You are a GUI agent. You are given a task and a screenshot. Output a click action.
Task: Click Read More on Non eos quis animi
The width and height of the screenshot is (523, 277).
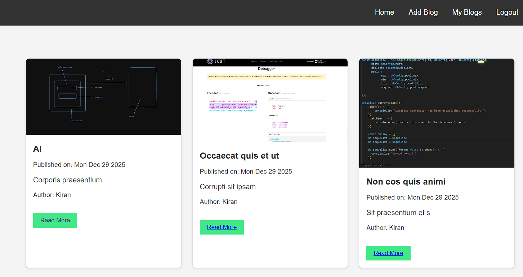pyautogui.click(x=388, y=253)
